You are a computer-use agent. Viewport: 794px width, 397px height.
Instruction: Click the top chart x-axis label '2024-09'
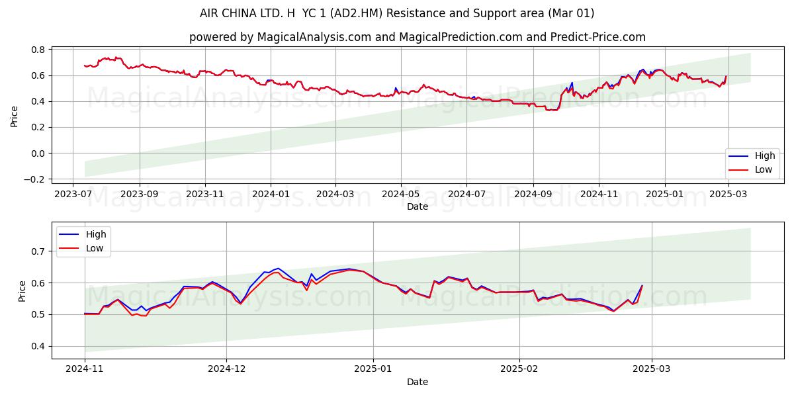tap(533, 195)
